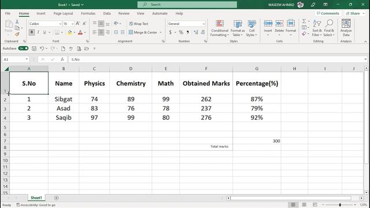Open the font size dropdown showing 16
Screen dimensions: 370x208
pos(72,24)
